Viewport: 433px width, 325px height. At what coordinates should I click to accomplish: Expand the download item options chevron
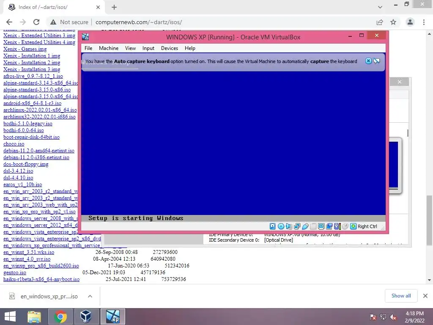(x=90, y=296)
